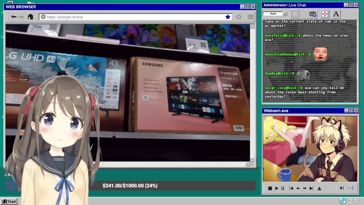This screenshot has width=364, height=205.
Task: Maximize the Live Chat window
Action: click(x=351, y=5)
